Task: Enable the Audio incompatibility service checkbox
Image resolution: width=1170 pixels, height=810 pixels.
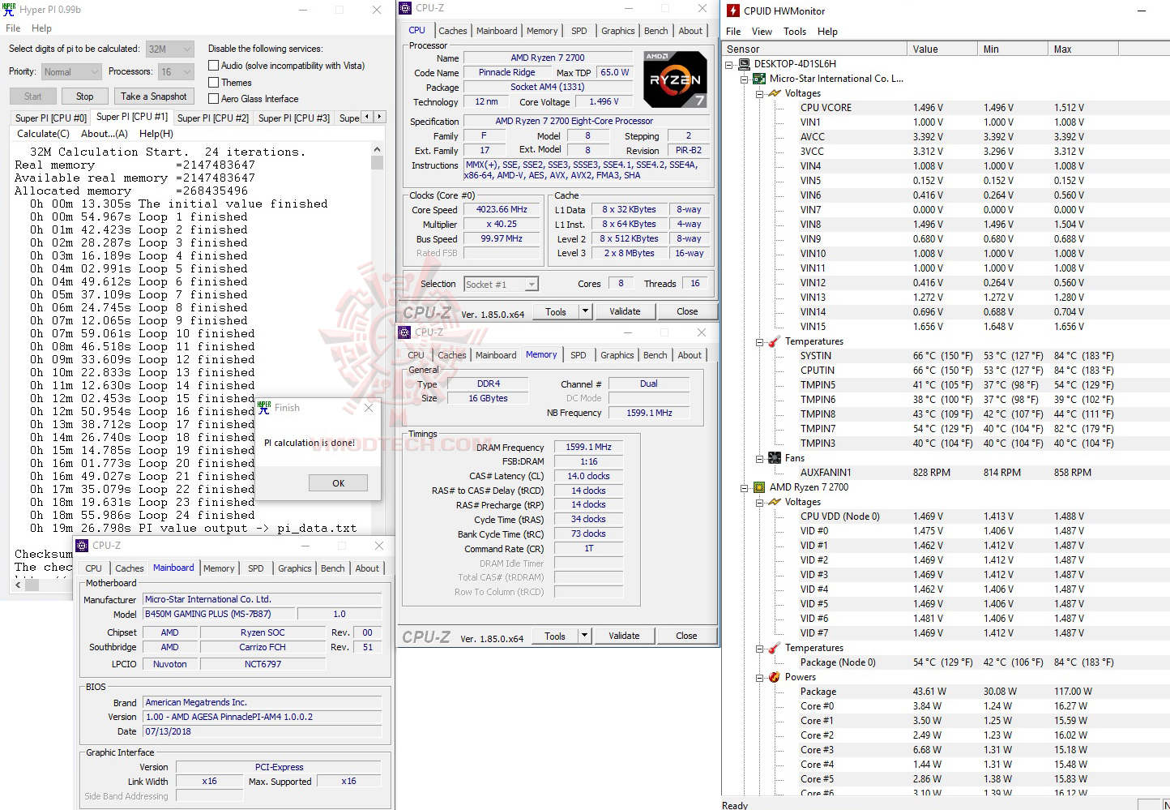Action: 213,65
